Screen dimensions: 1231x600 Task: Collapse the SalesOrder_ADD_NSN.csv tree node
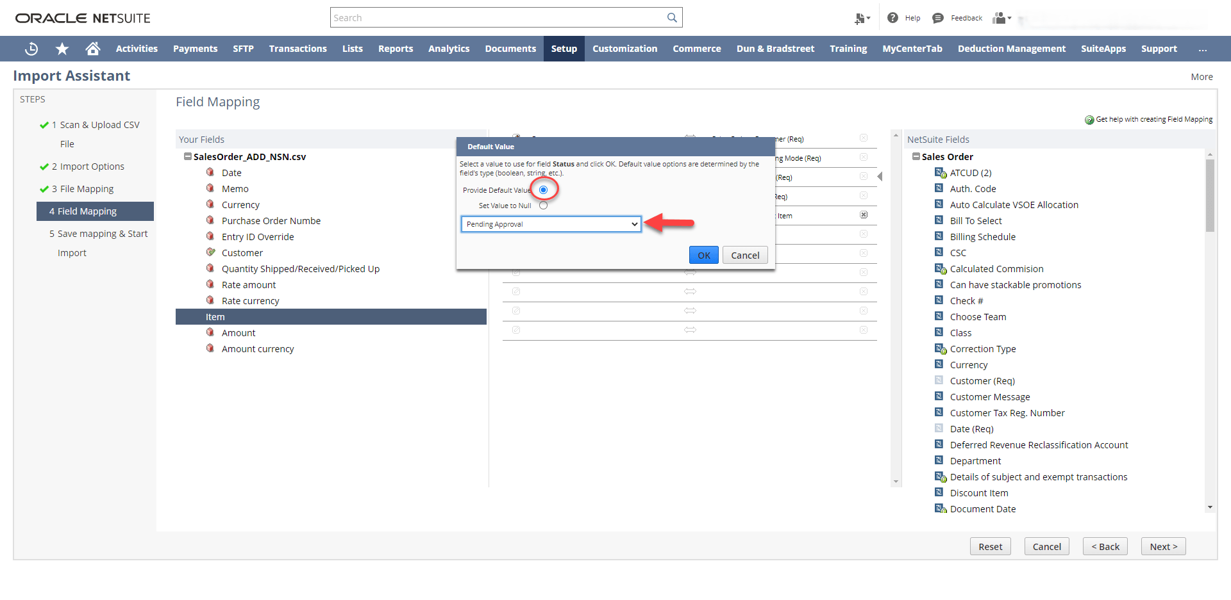(187, 156)
